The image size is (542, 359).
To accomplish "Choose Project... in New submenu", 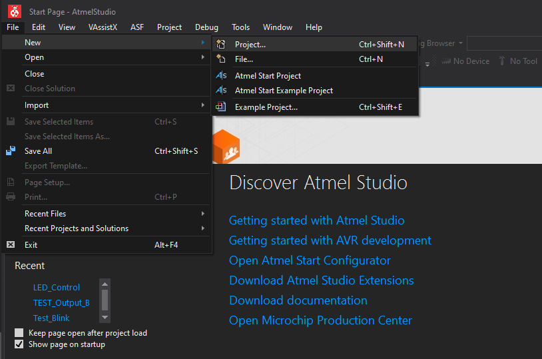I will pos(314,44).
